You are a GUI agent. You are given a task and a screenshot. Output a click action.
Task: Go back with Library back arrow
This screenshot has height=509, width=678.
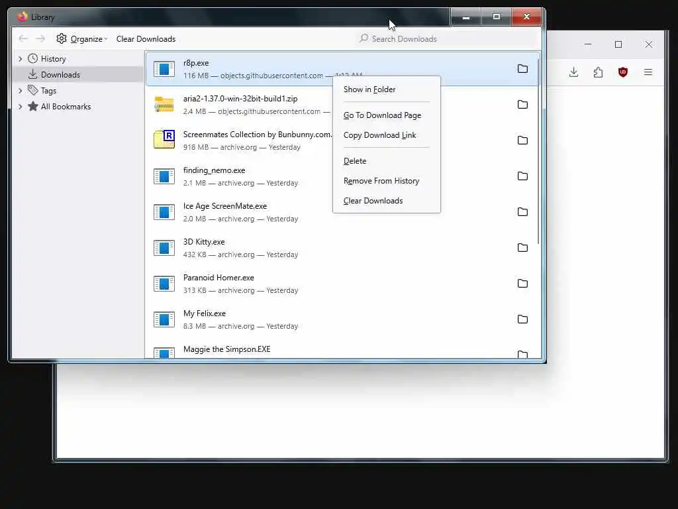(x=23, y=39)
